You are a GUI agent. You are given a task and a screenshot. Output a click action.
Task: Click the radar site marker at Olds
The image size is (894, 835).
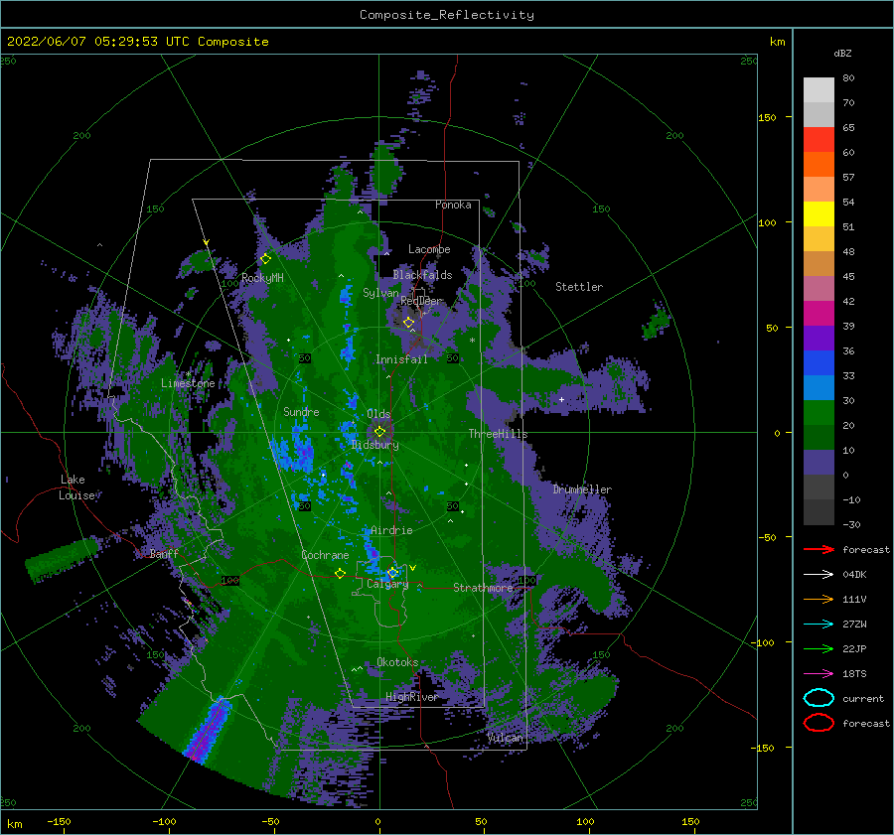(x=379, y=432)
